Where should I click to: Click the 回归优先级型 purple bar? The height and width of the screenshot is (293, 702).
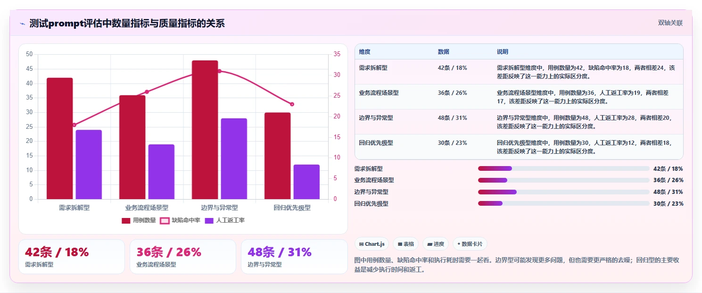(306, 182)
